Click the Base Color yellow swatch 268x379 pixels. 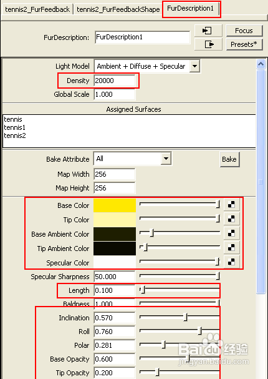(115, 205)
